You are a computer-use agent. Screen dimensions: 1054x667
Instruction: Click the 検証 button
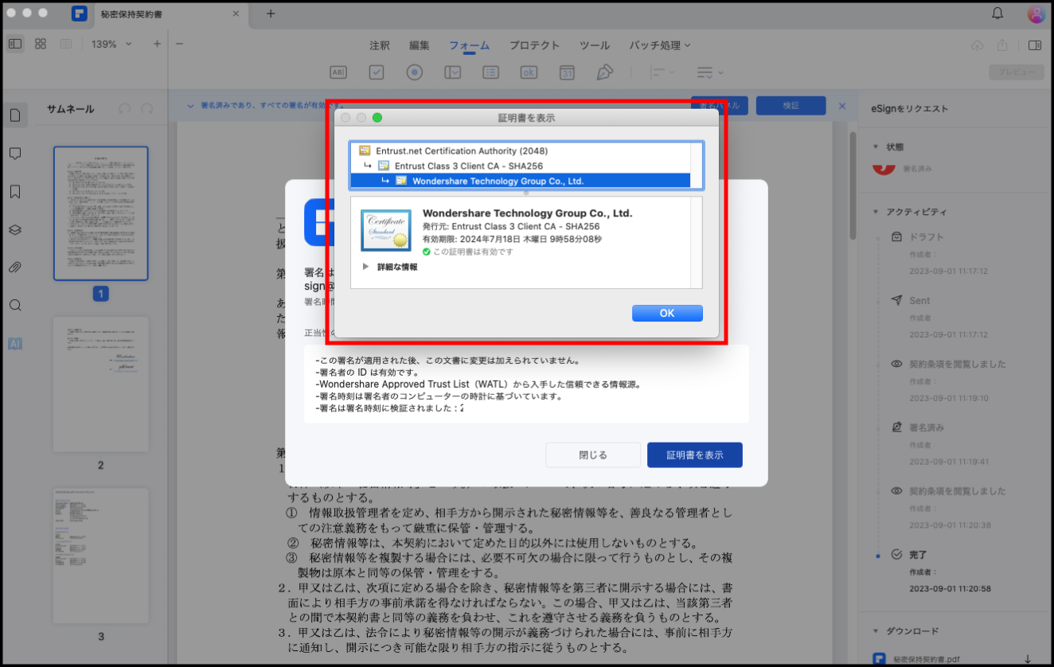click(x=790, y=105)
